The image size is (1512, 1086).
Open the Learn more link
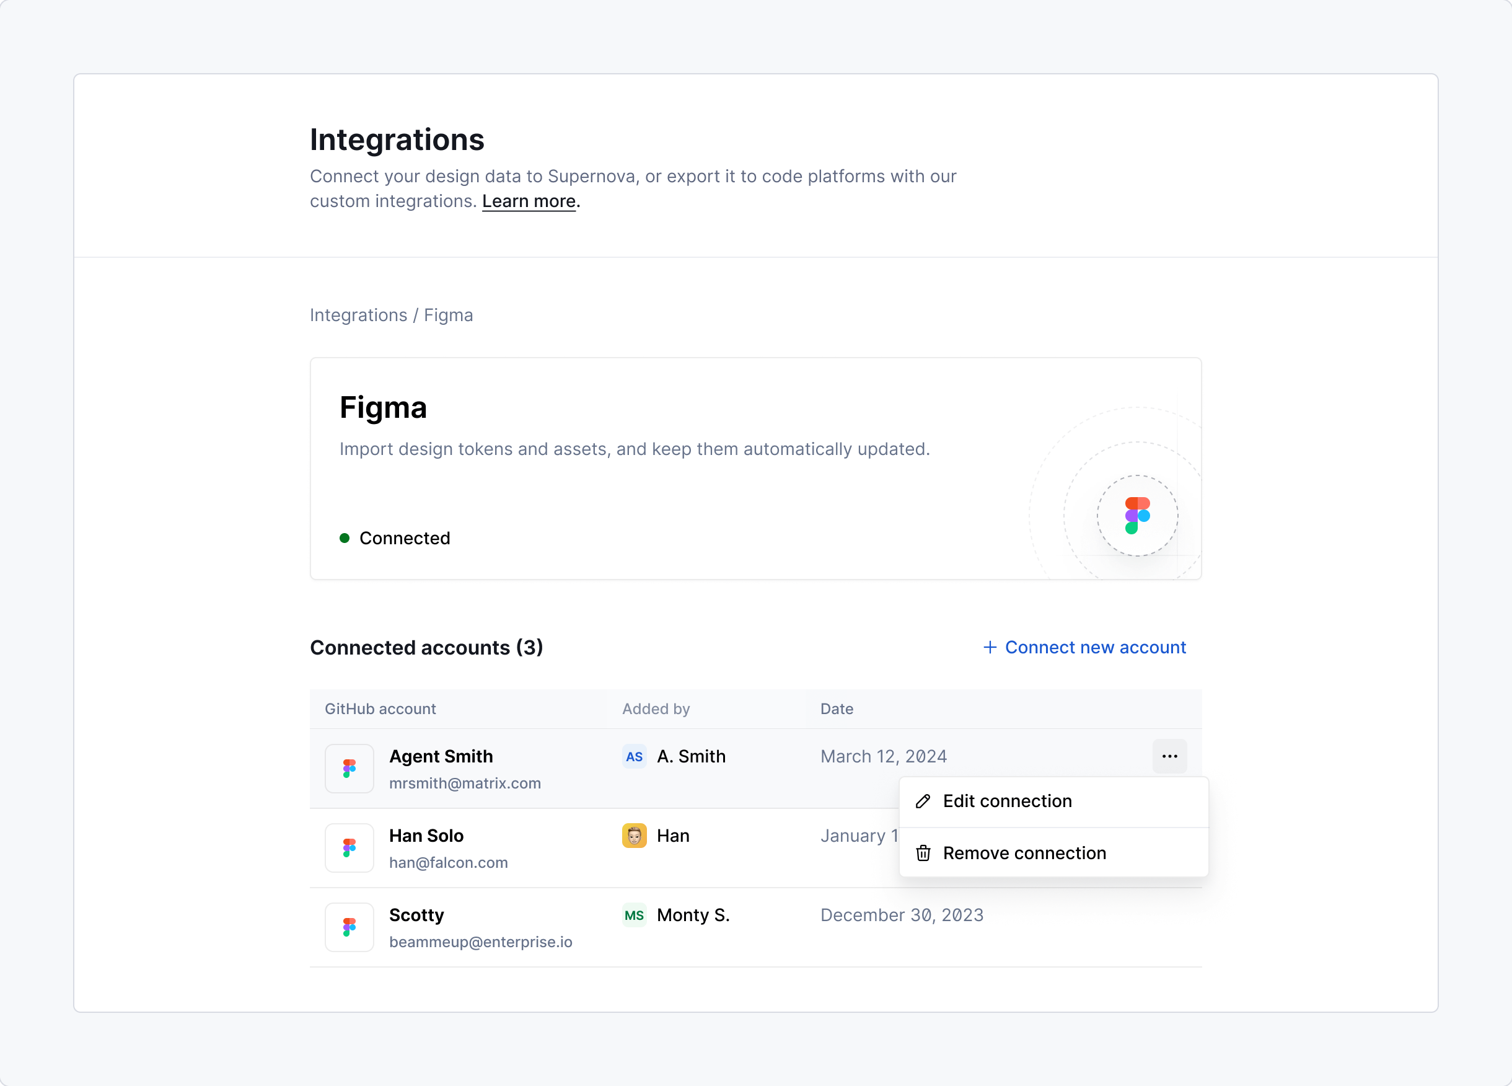tap(529, 201)
